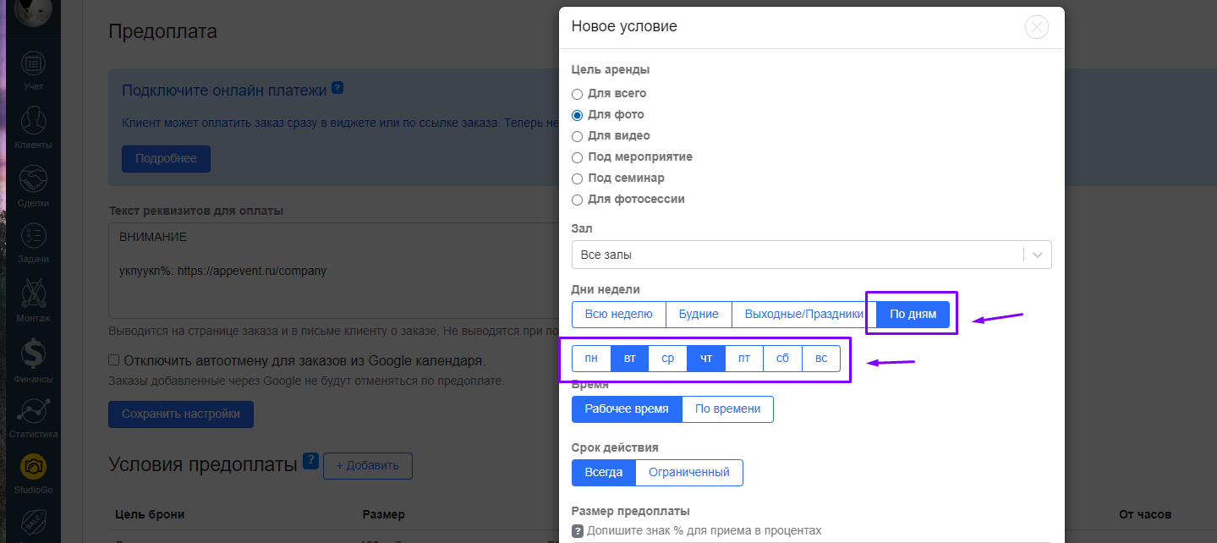
Task: Open the Учет calendar sidebar icon
Action: point(33,64)
